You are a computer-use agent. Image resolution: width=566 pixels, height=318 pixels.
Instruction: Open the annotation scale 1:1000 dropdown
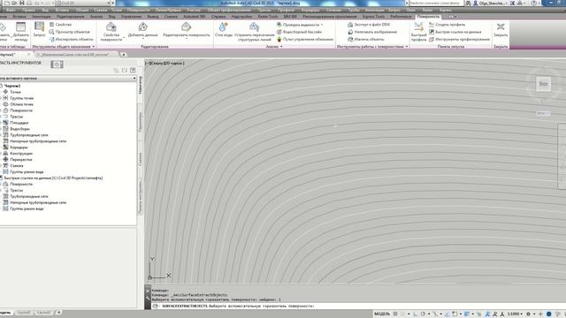tap(515, 314)
